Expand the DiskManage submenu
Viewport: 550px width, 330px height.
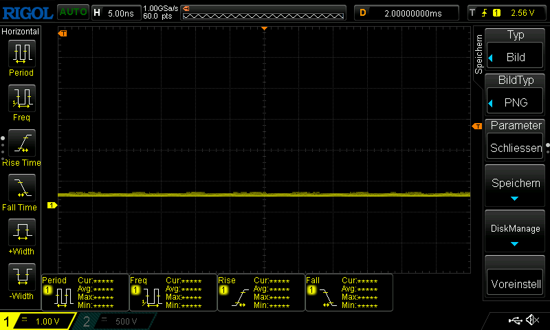(x=515, y=233)
